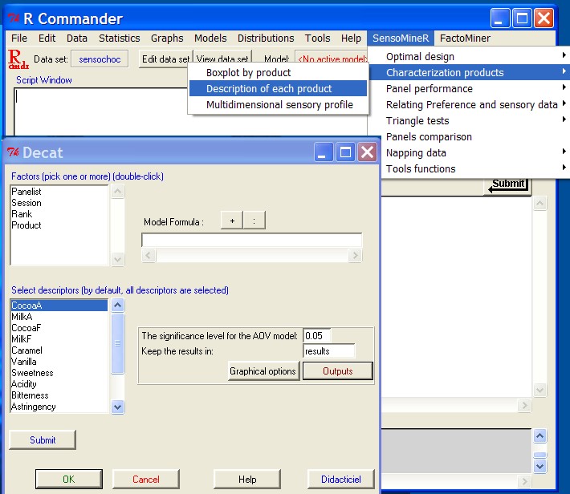Click Edit data set button

[x=165, y=59]
